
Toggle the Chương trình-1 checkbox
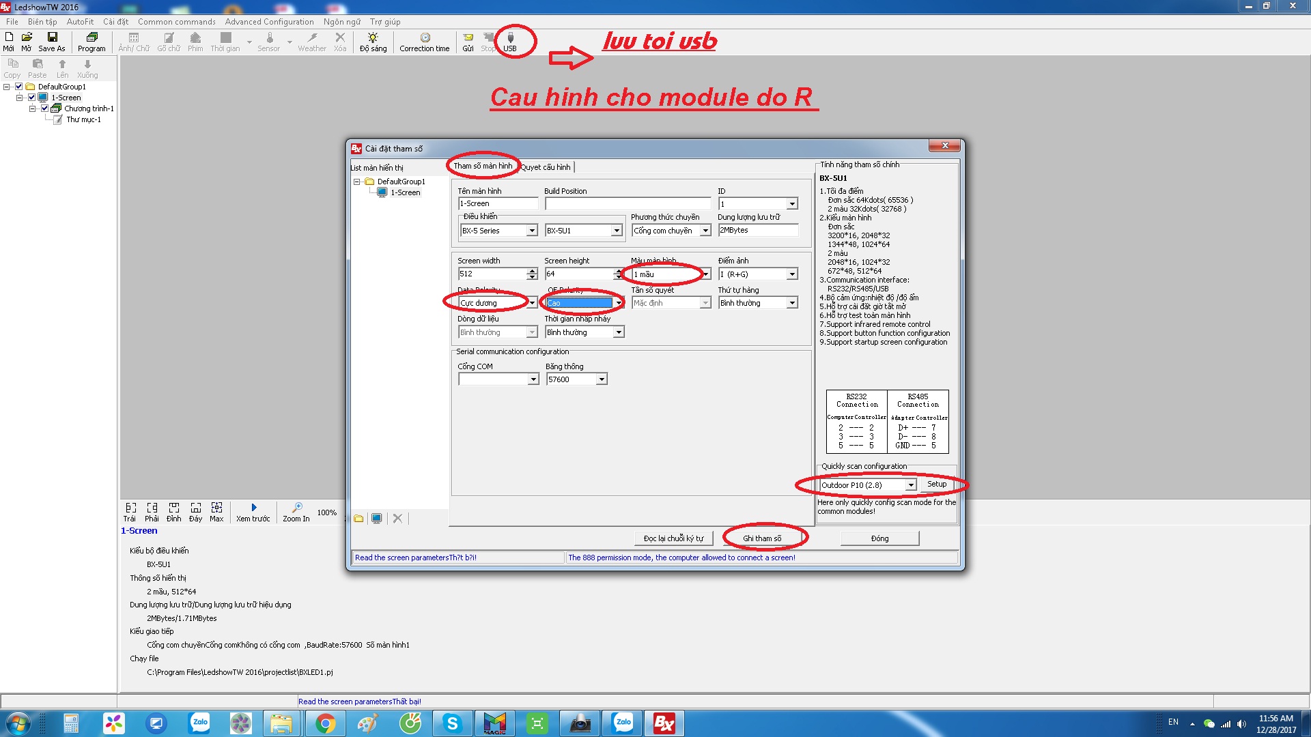[x=45, y=109]
